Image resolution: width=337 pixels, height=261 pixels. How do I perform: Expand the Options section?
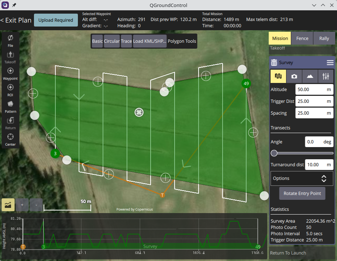[302, 178]
